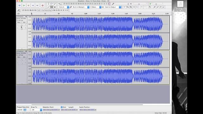Click the Redo arrow icon

[x=145, y=7]
